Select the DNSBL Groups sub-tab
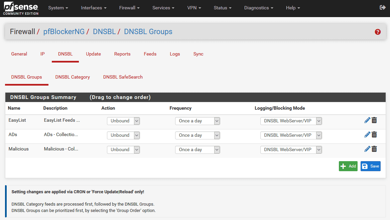The width and height of the screenshot is (390, 220). (27, 77)
